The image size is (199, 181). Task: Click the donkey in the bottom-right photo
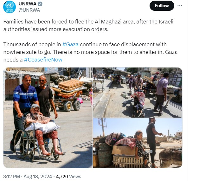[170, 158]
